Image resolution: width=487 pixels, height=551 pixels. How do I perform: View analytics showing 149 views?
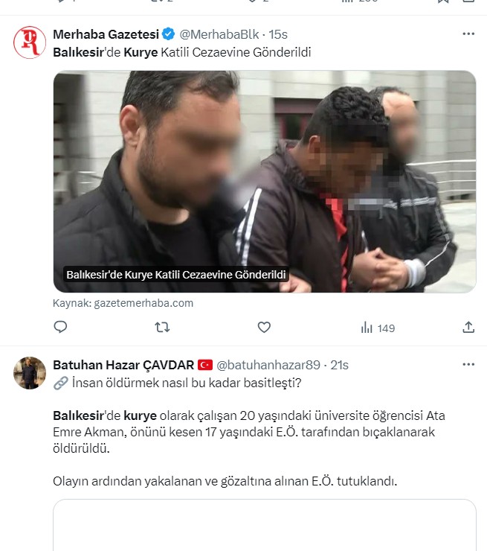tap(378, 328)
